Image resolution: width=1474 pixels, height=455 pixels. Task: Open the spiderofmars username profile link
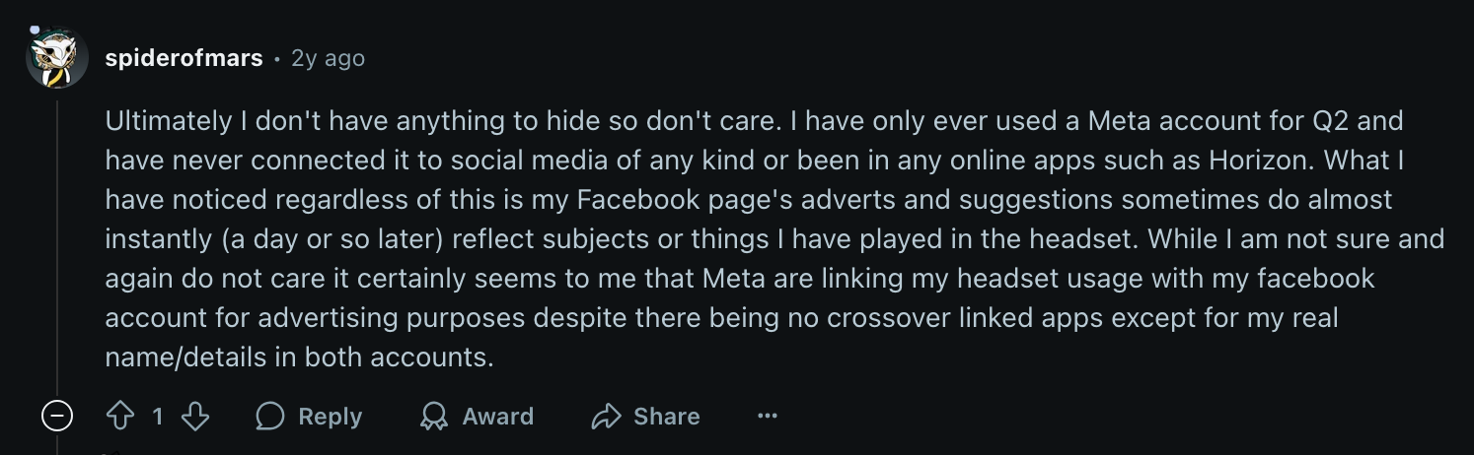coord(184,58)
